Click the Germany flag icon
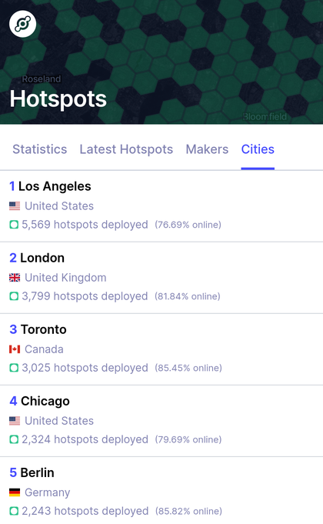The image size is (323, 524). click(x=15, y=492)
